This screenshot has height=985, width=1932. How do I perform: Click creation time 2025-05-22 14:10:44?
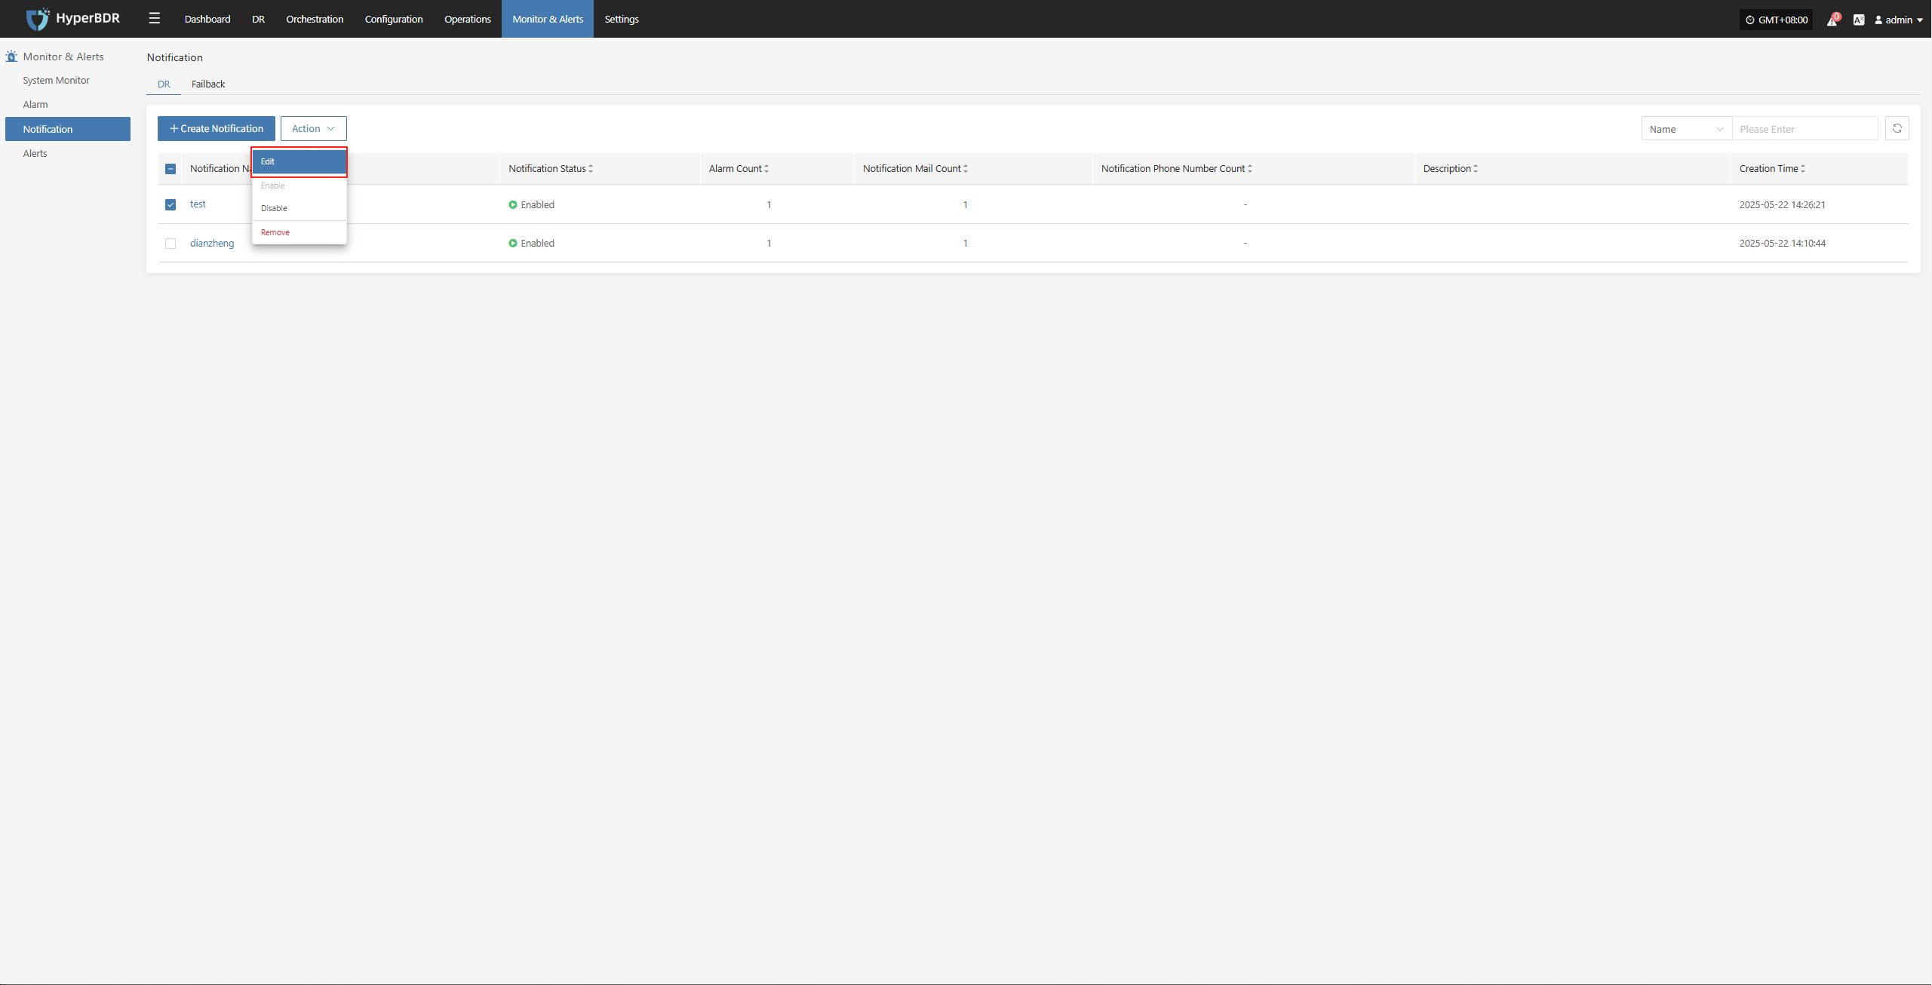[x=1783, y=244]
